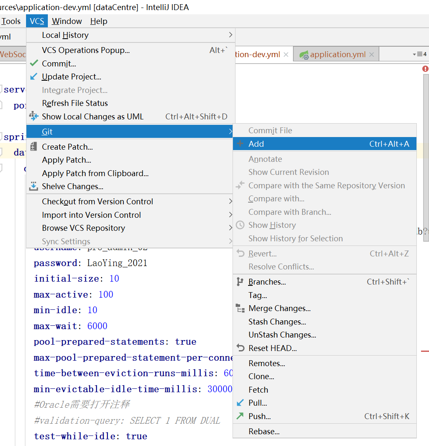Open the VCS menu
The width and height of the screenshot is (429, 446).
click(x=37, y=21)
